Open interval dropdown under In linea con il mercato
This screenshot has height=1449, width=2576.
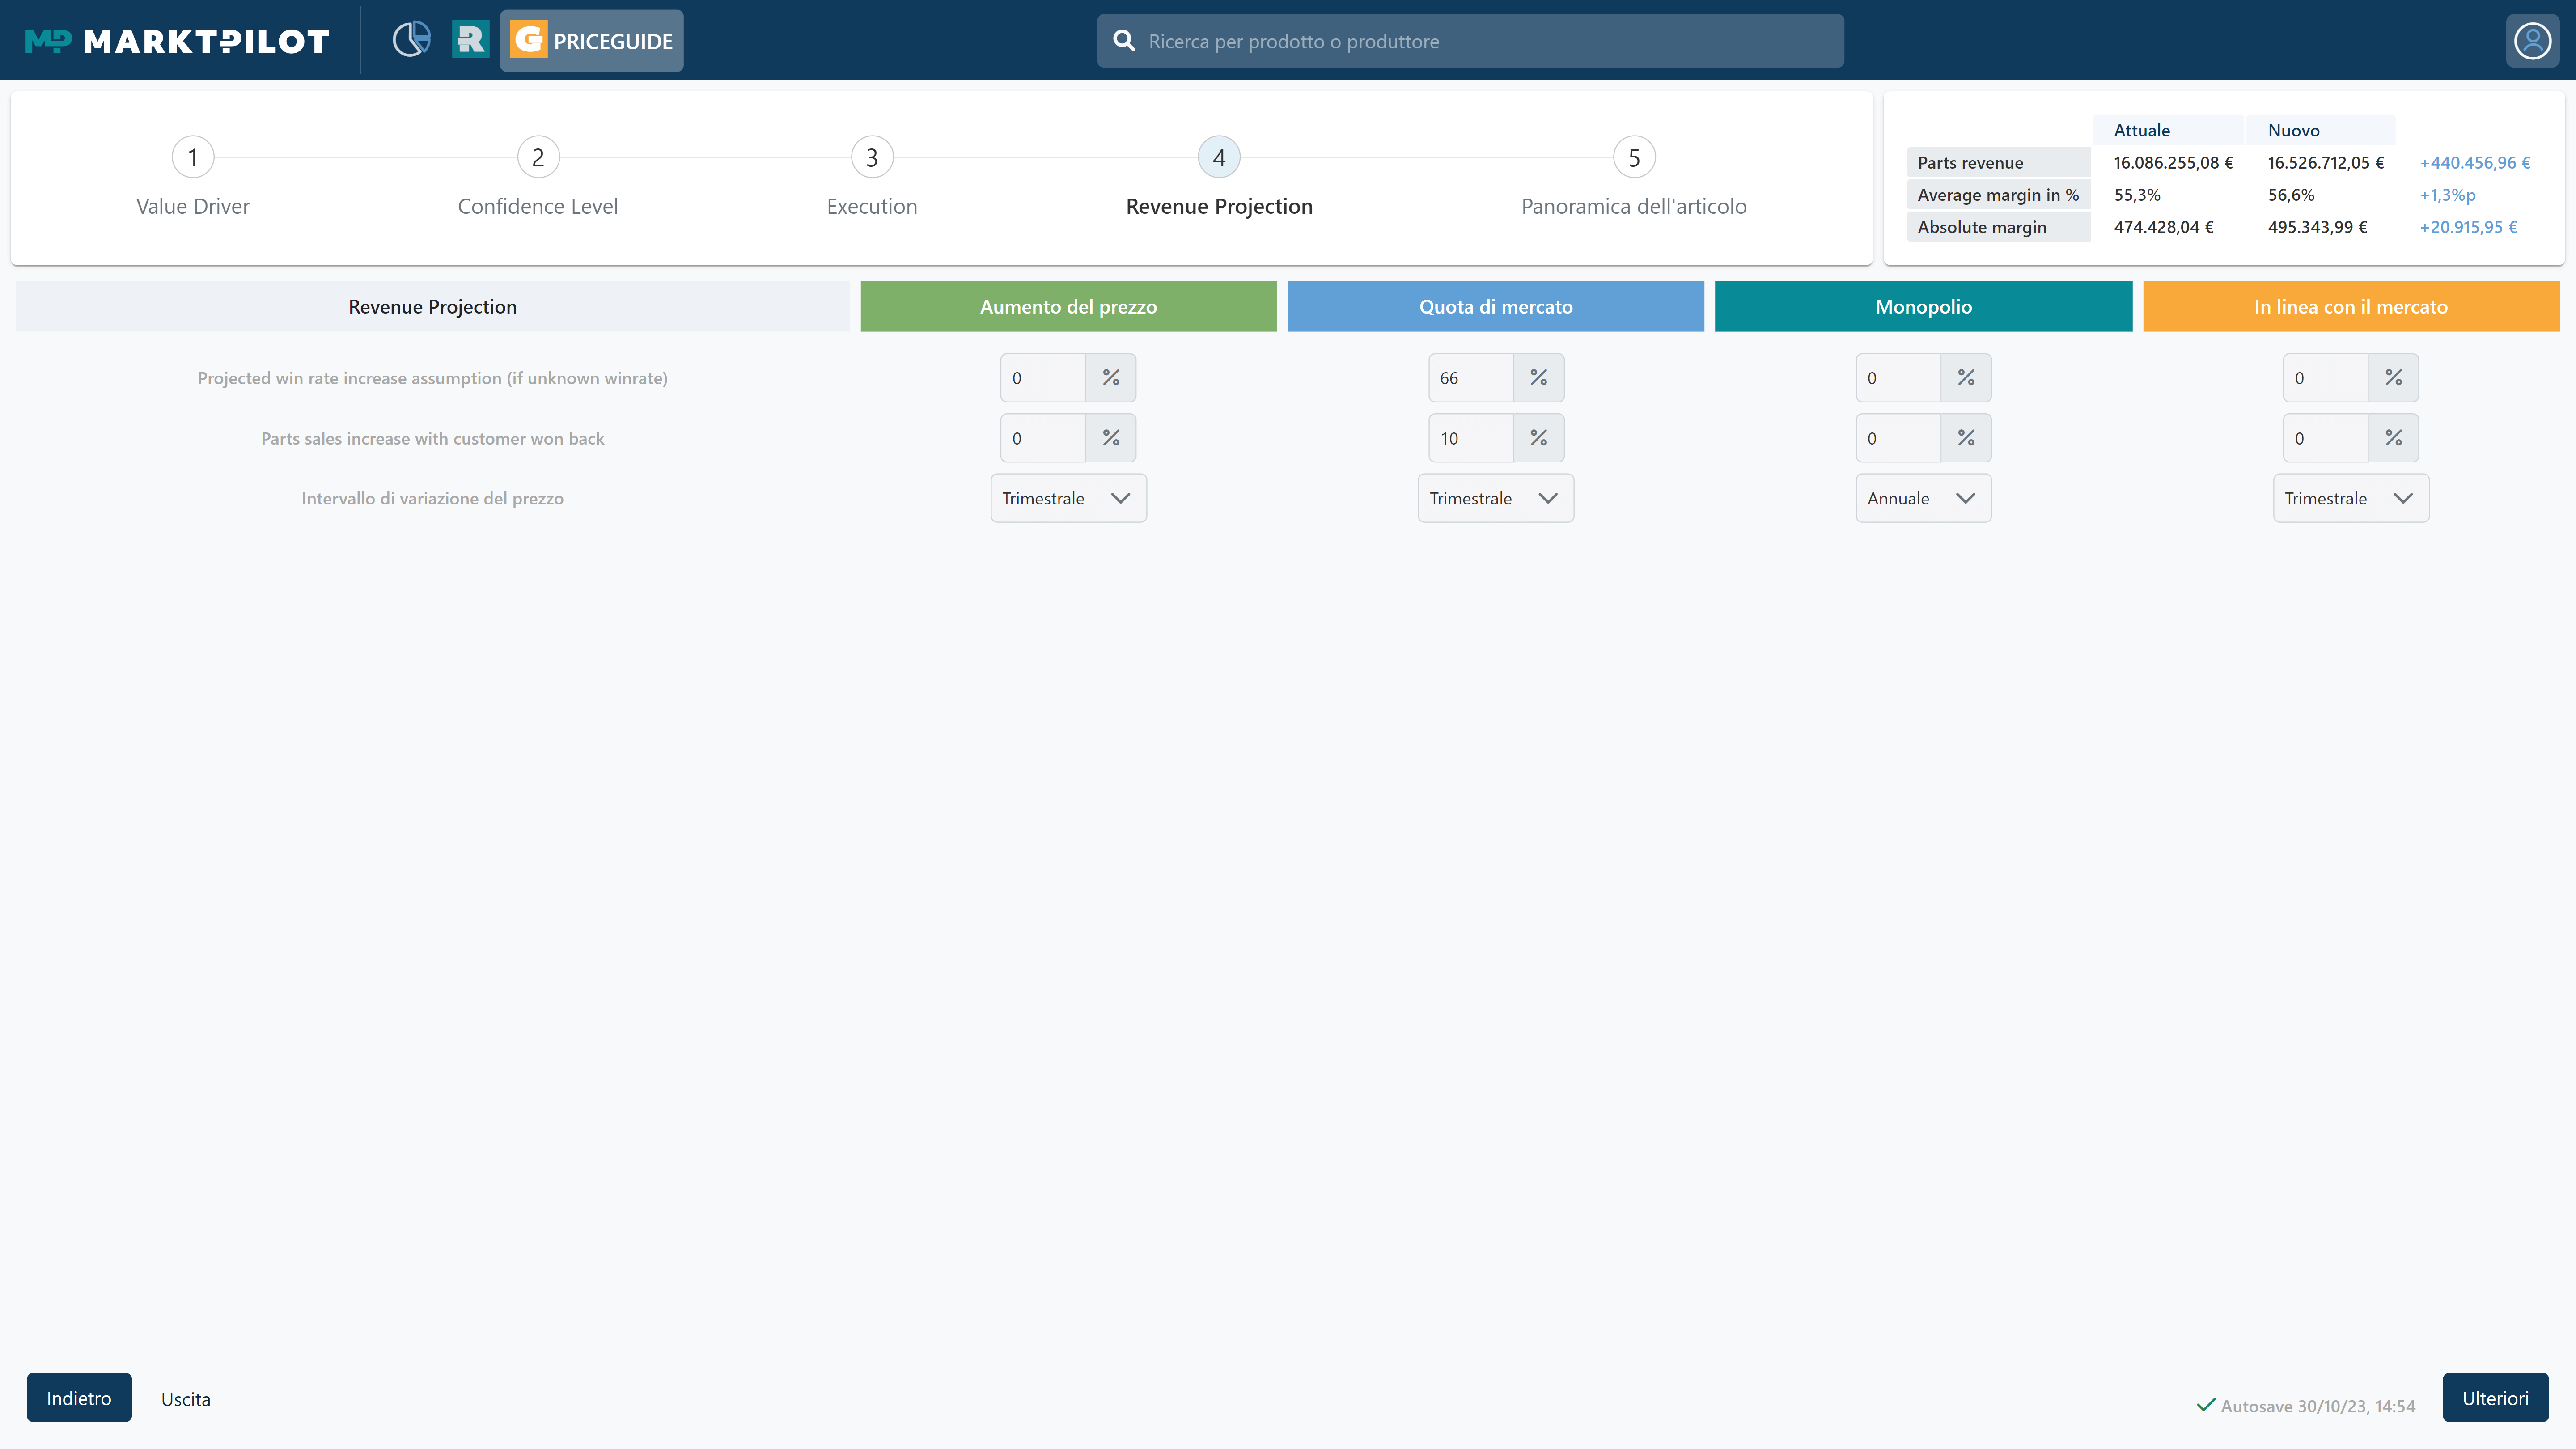pos(2351,498)
